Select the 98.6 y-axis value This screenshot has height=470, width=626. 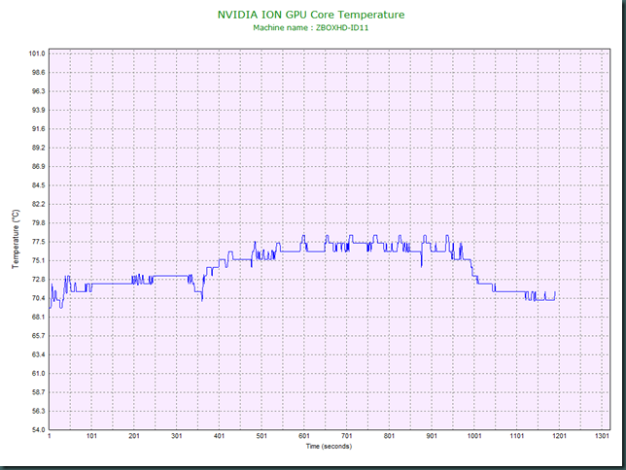[38, 73]
